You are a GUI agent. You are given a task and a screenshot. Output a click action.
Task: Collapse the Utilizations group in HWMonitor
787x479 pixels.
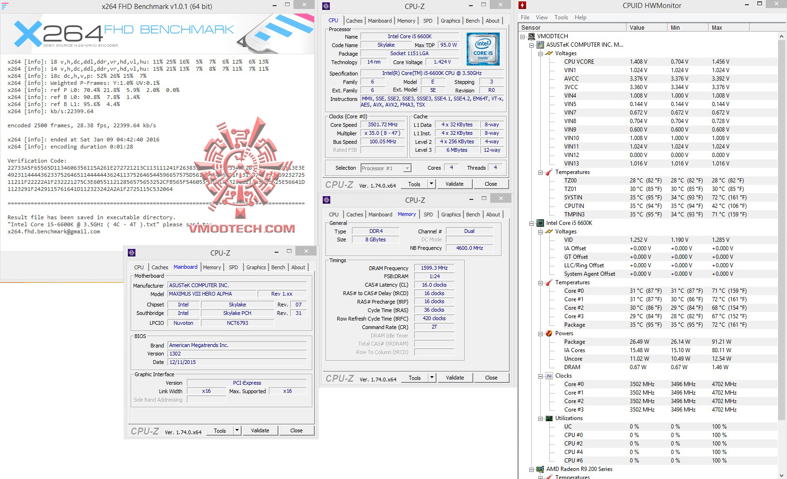tap(541, 419)
